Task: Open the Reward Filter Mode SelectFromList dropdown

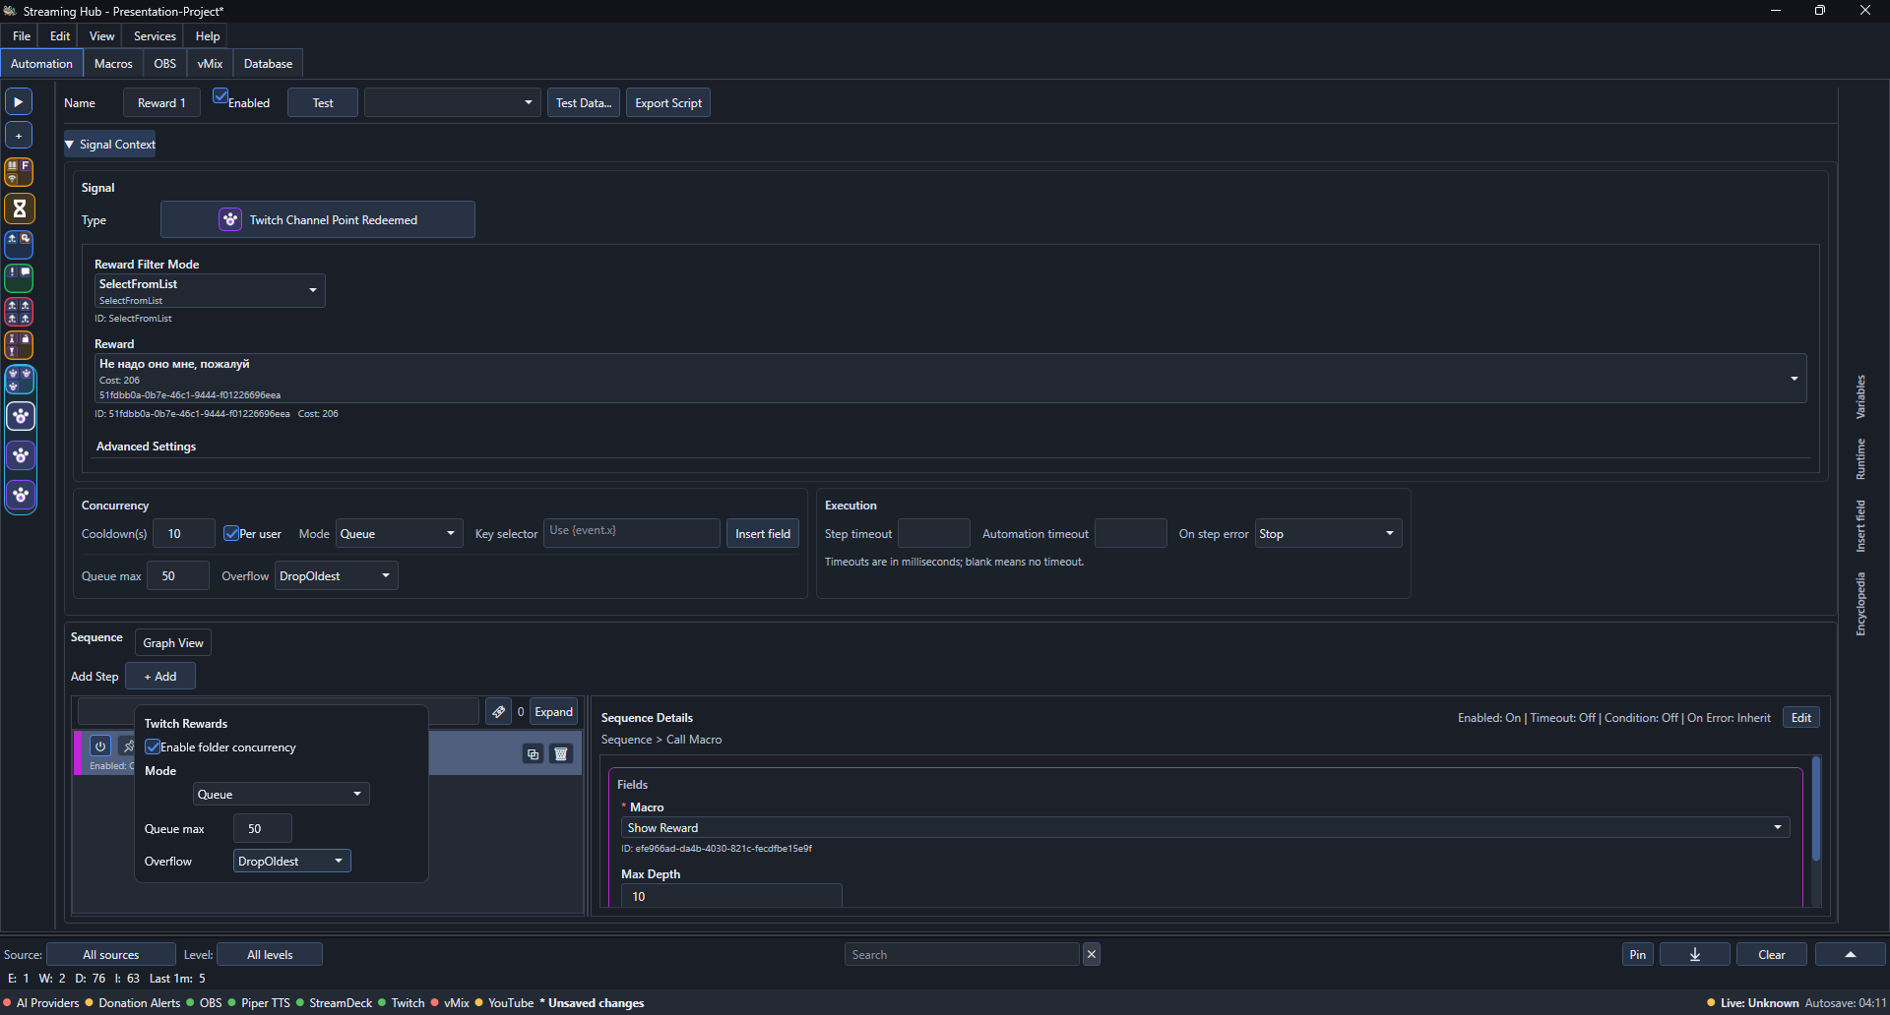Action: [x=210, y=290]
